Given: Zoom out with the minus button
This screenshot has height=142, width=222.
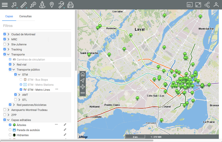Looking at the screenshot, I should (x=83, y=93).
